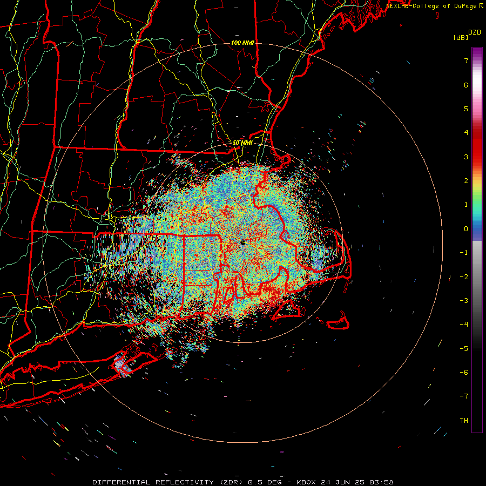Click the value 6 on the color scale
486x486 pixels.
coord(466,85)
